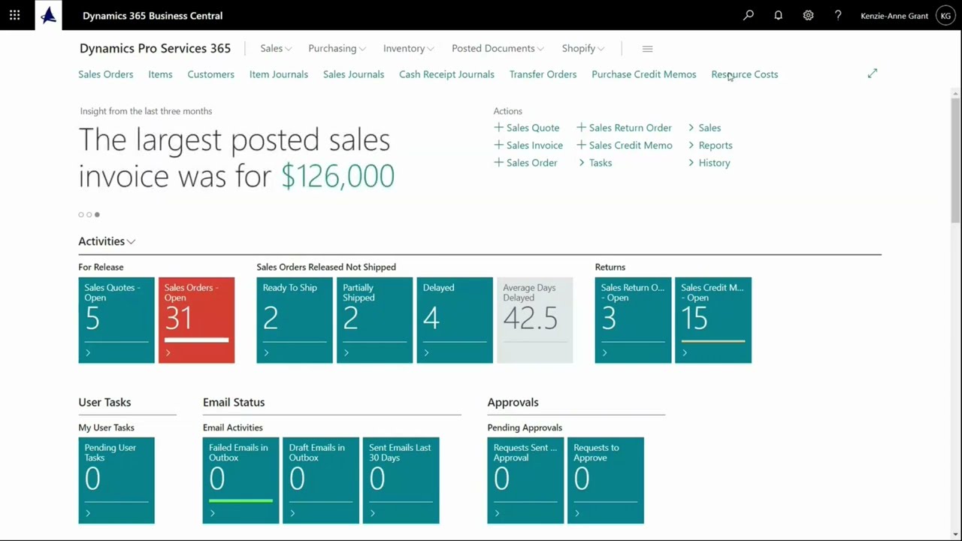This screenshot has width=962, height=541.
Task: Collapse the Activities section chevron
Action: [x=131, y=242]
